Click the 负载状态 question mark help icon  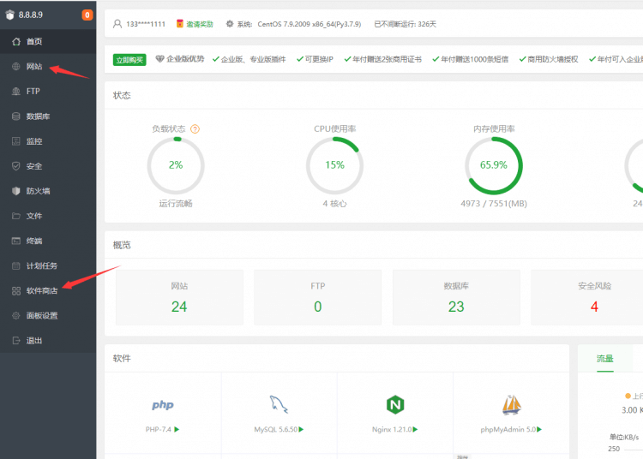195,129
